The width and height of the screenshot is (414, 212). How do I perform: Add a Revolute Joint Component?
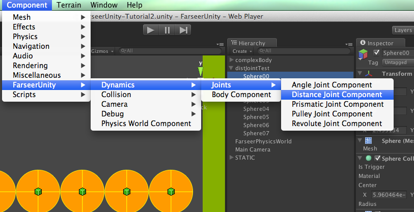click(x=337, y=124)
